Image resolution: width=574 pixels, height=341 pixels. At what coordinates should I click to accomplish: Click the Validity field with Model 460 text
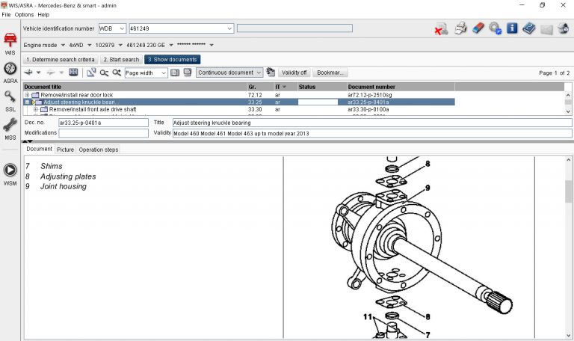372,133
